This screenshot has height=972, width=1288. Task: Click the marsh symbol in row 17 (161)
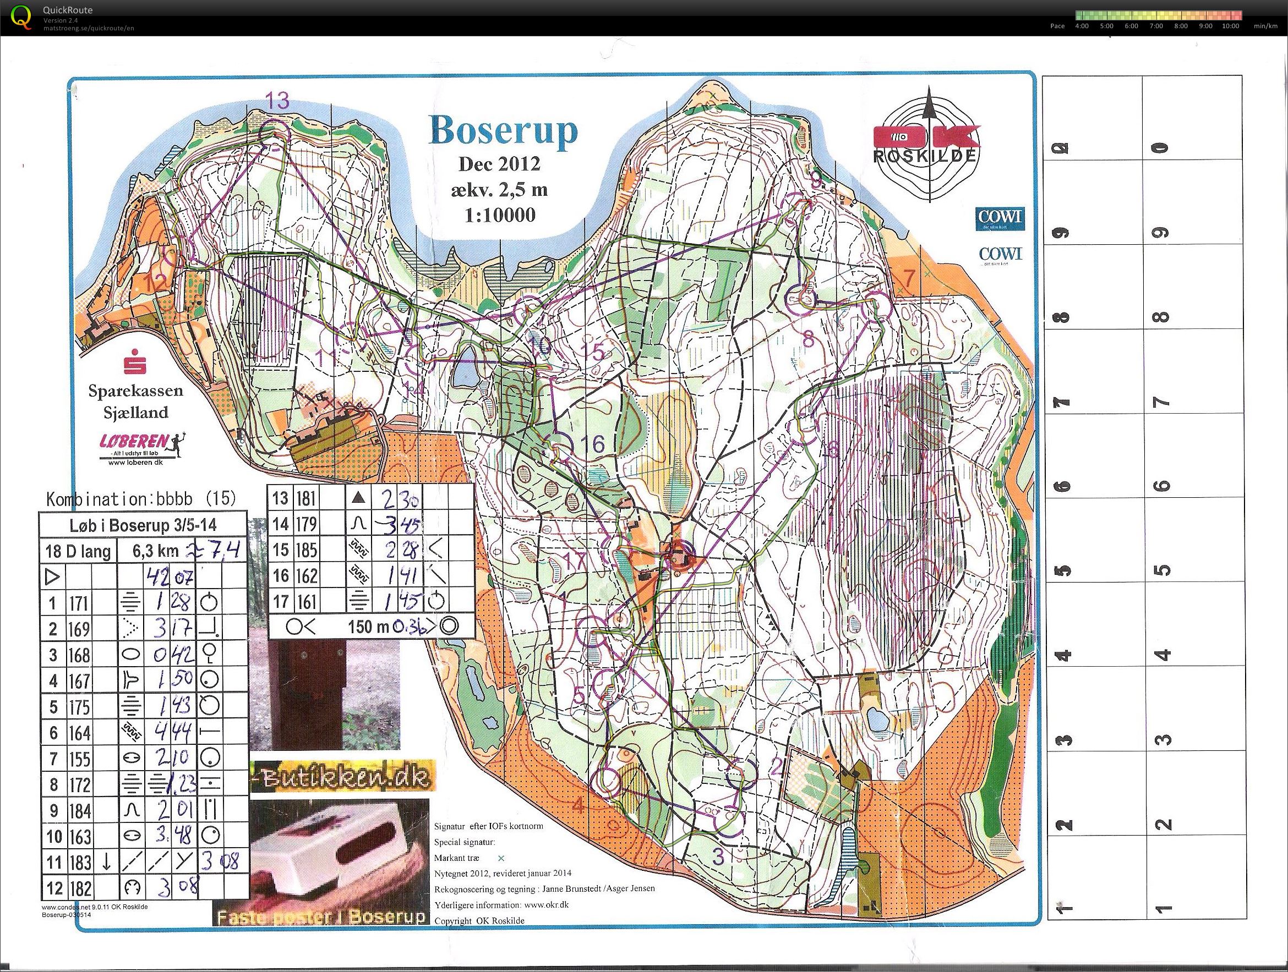(x=359, y=601)
